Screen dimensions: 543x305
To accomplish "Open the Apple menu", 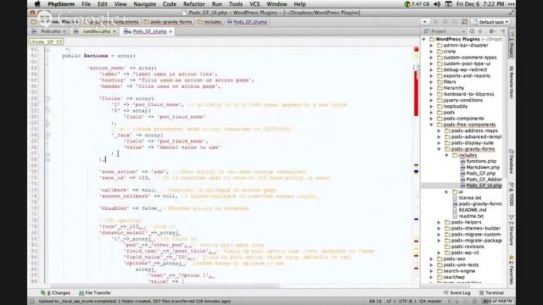I will tap(37, 4).
